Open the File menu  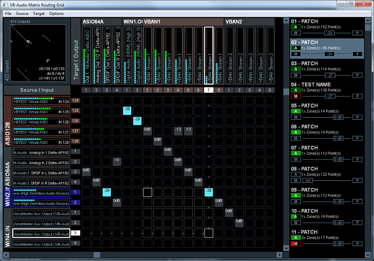click(x=8, y=14)
